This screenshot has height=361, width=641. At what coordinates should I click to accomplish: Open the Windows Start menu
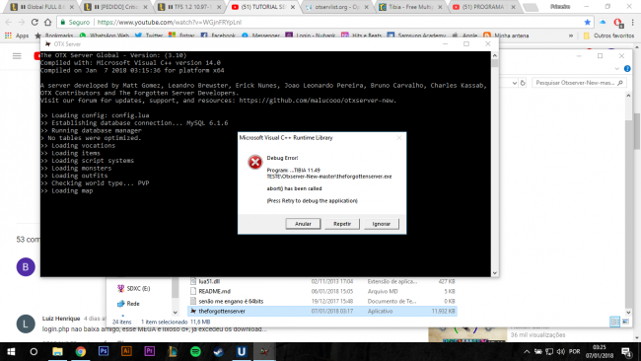(x=11, y=351)
